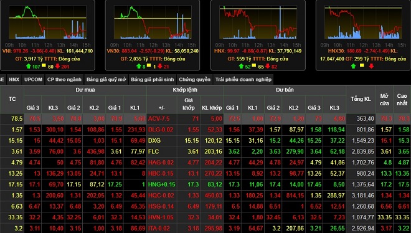Click the green up arrow under HNX chart
411x233 pixels.
click(x=241, y=66)
